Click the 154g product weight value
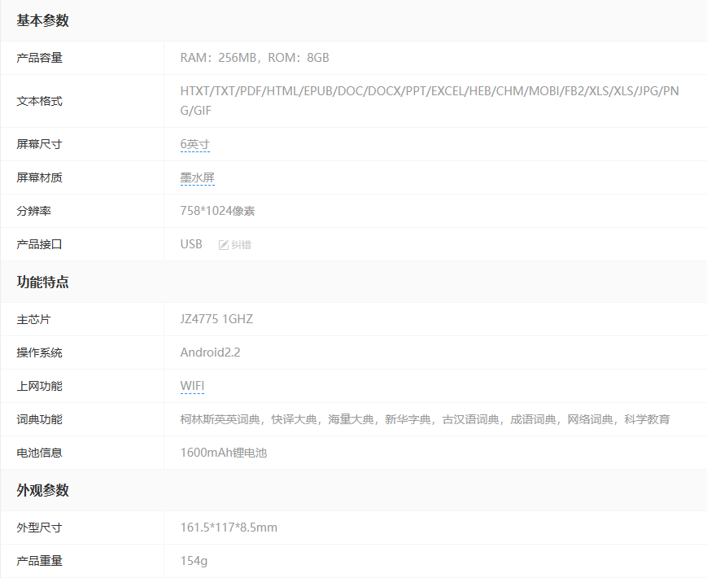Viewport: 707px width, 578px height. [194, 561]
